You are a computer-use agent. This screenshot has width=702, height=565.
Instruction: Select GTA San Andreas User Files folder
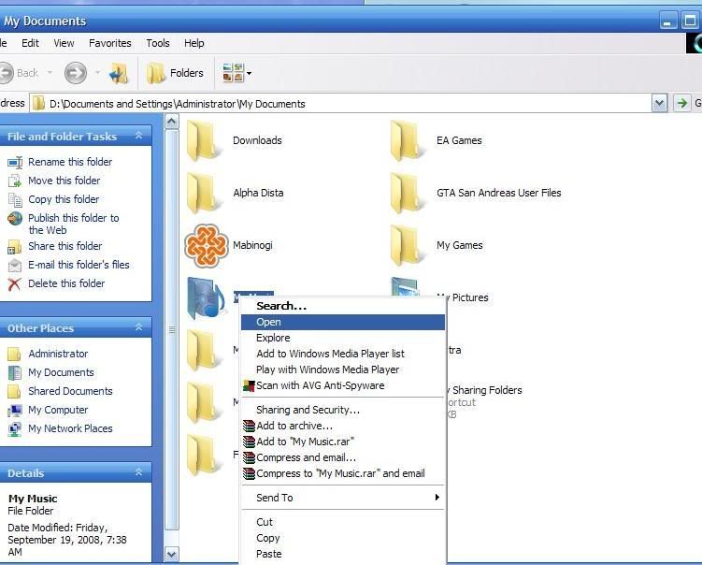409,194
